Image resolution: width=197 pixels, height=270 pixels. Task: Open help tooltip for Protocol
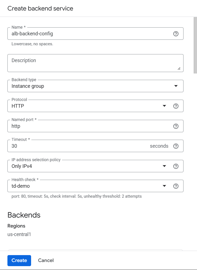(176, 106)
